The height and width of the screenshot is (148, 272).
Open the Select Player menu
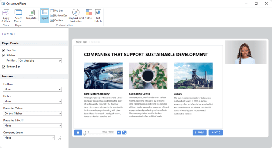click(18, 16)
